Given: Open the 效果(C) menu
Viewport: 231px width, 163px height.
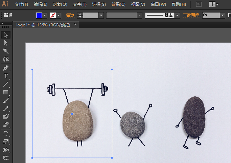Looking at the screenshot, I should 118,4.
